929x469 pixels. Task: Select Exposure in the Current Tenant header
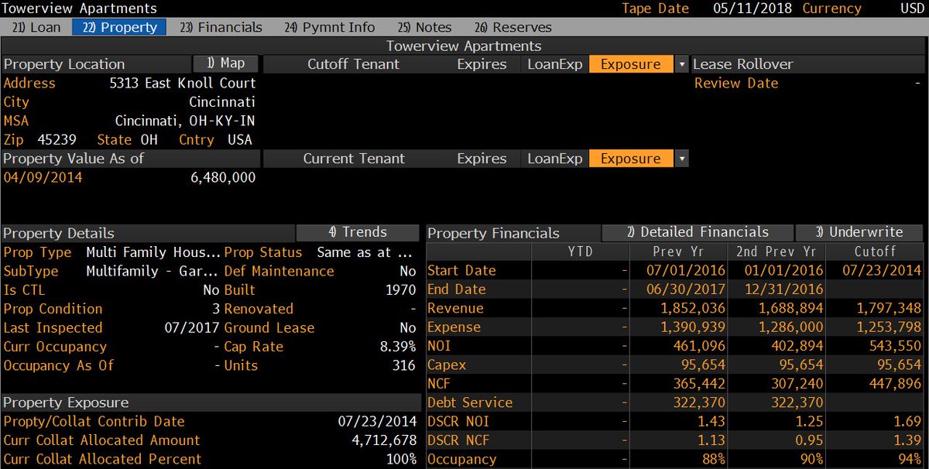click(x=631, y=159)
